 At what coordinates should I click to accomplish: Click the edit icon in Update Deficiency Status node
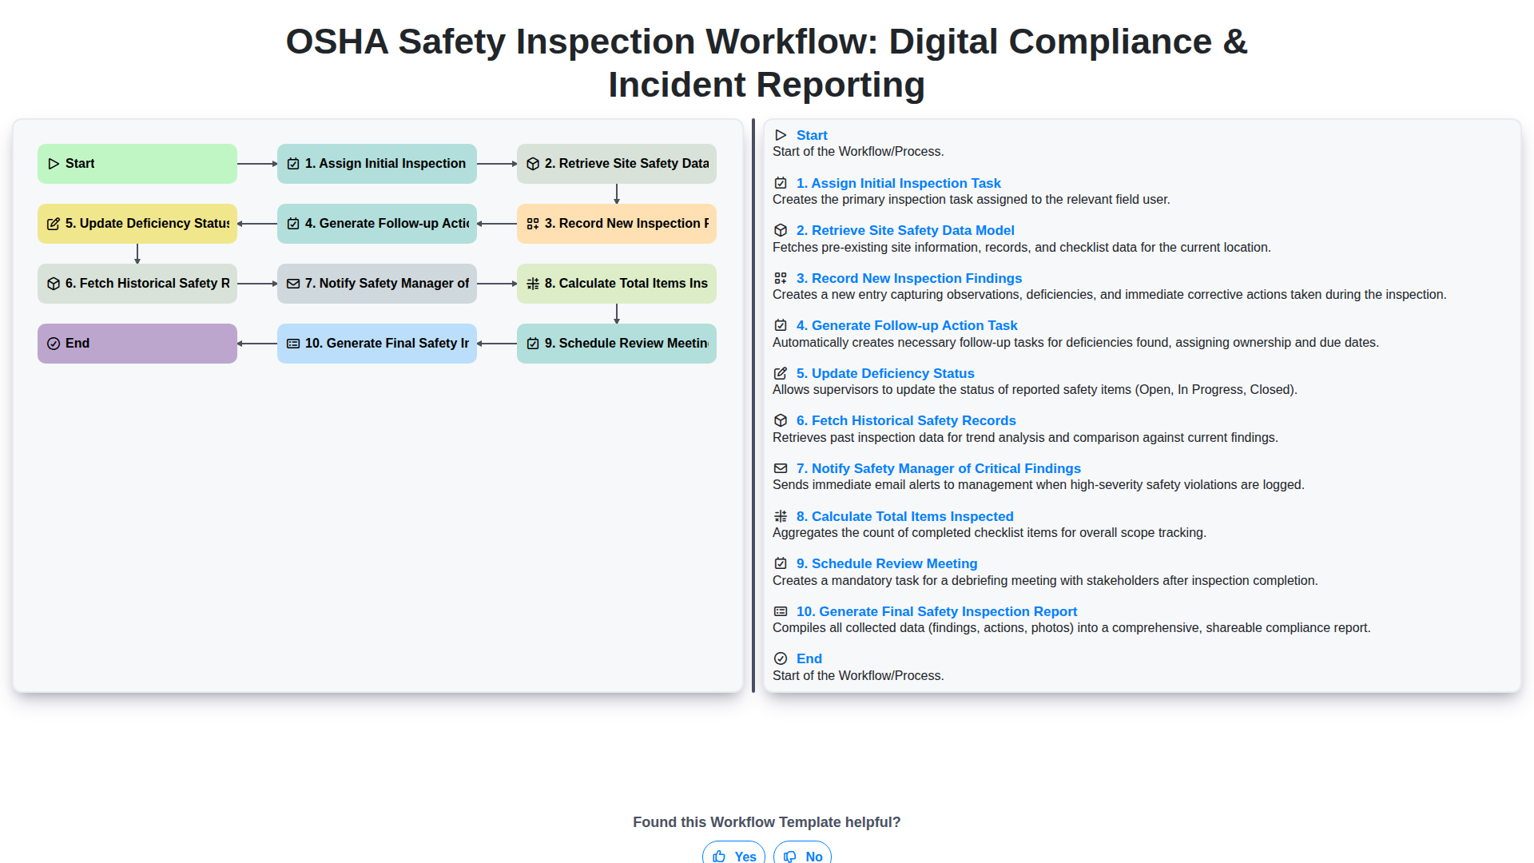[54, 224]
